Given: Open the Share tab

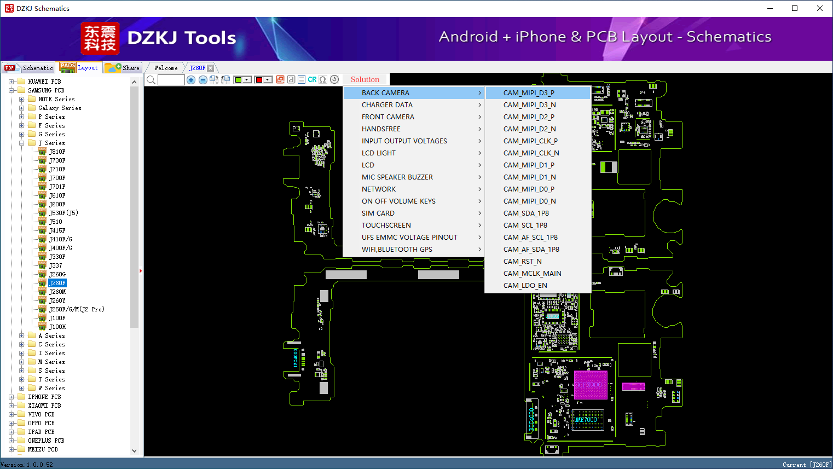Looking at the screenshot, I should click(123, 68).
